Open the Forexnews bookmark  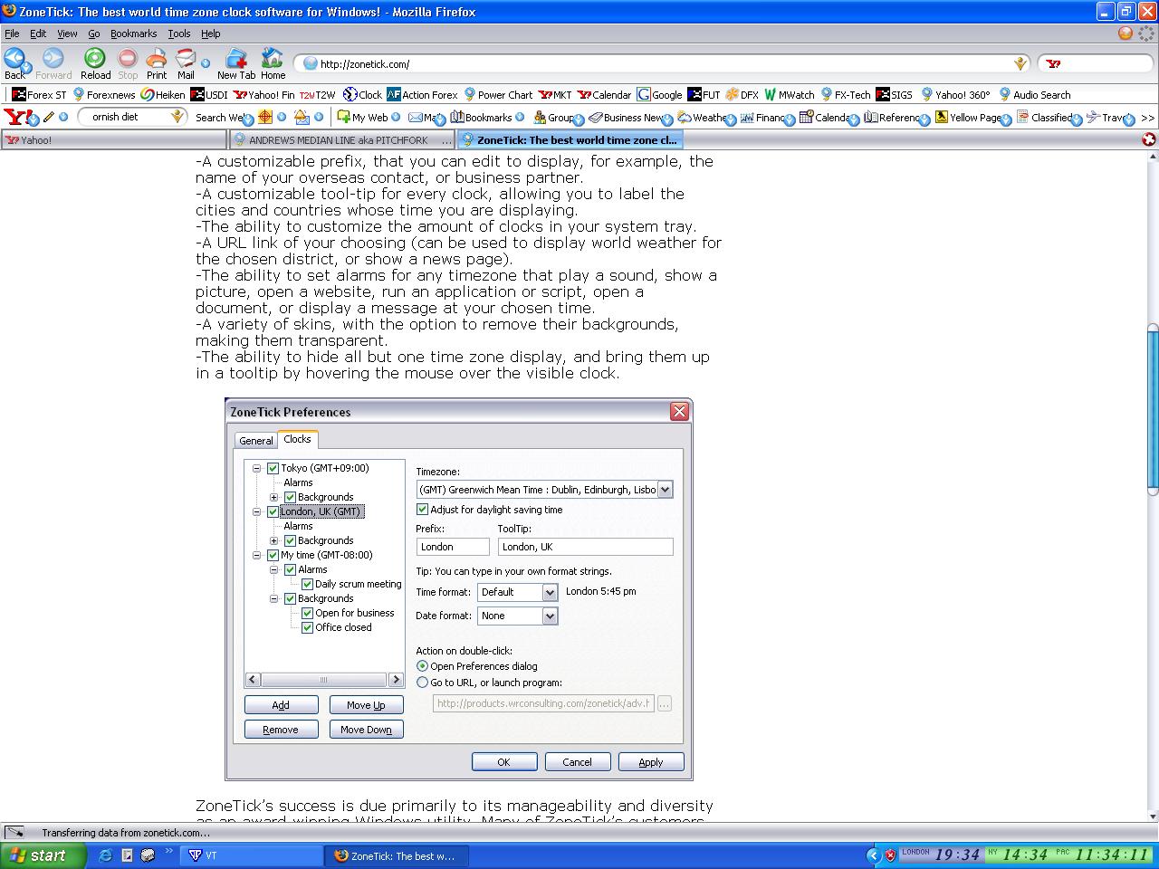point(103,94)
